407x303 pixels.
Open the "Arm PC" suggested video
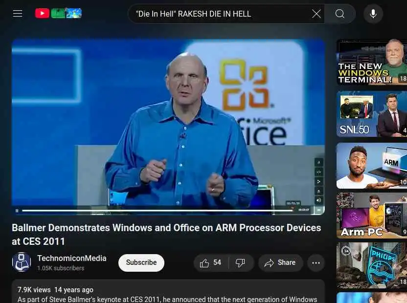pos(372,216)
